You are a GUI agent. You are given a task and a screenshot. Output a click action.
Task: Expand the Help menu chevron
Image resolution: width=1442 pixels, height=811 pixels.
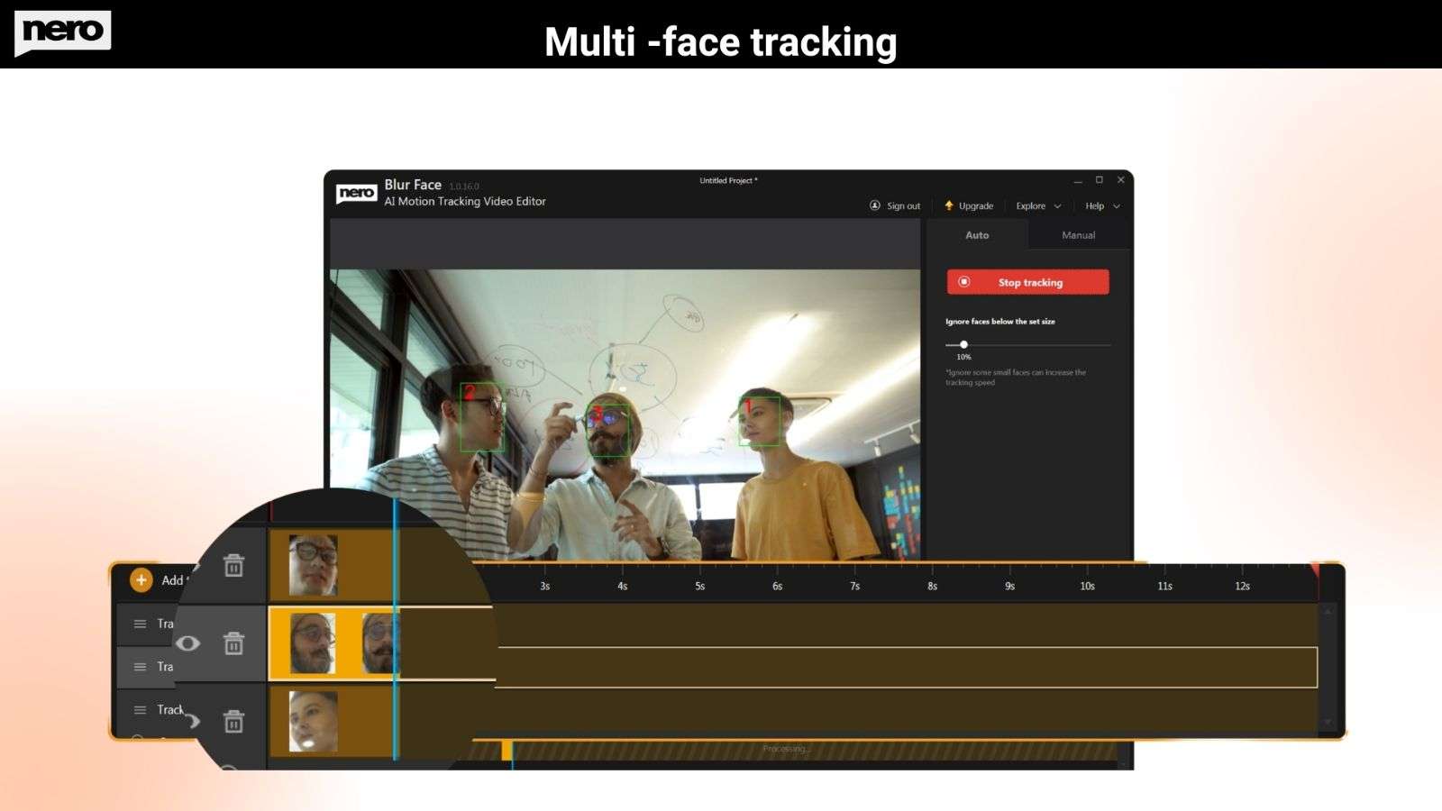pyautogui.click(x=1117, y=205)
